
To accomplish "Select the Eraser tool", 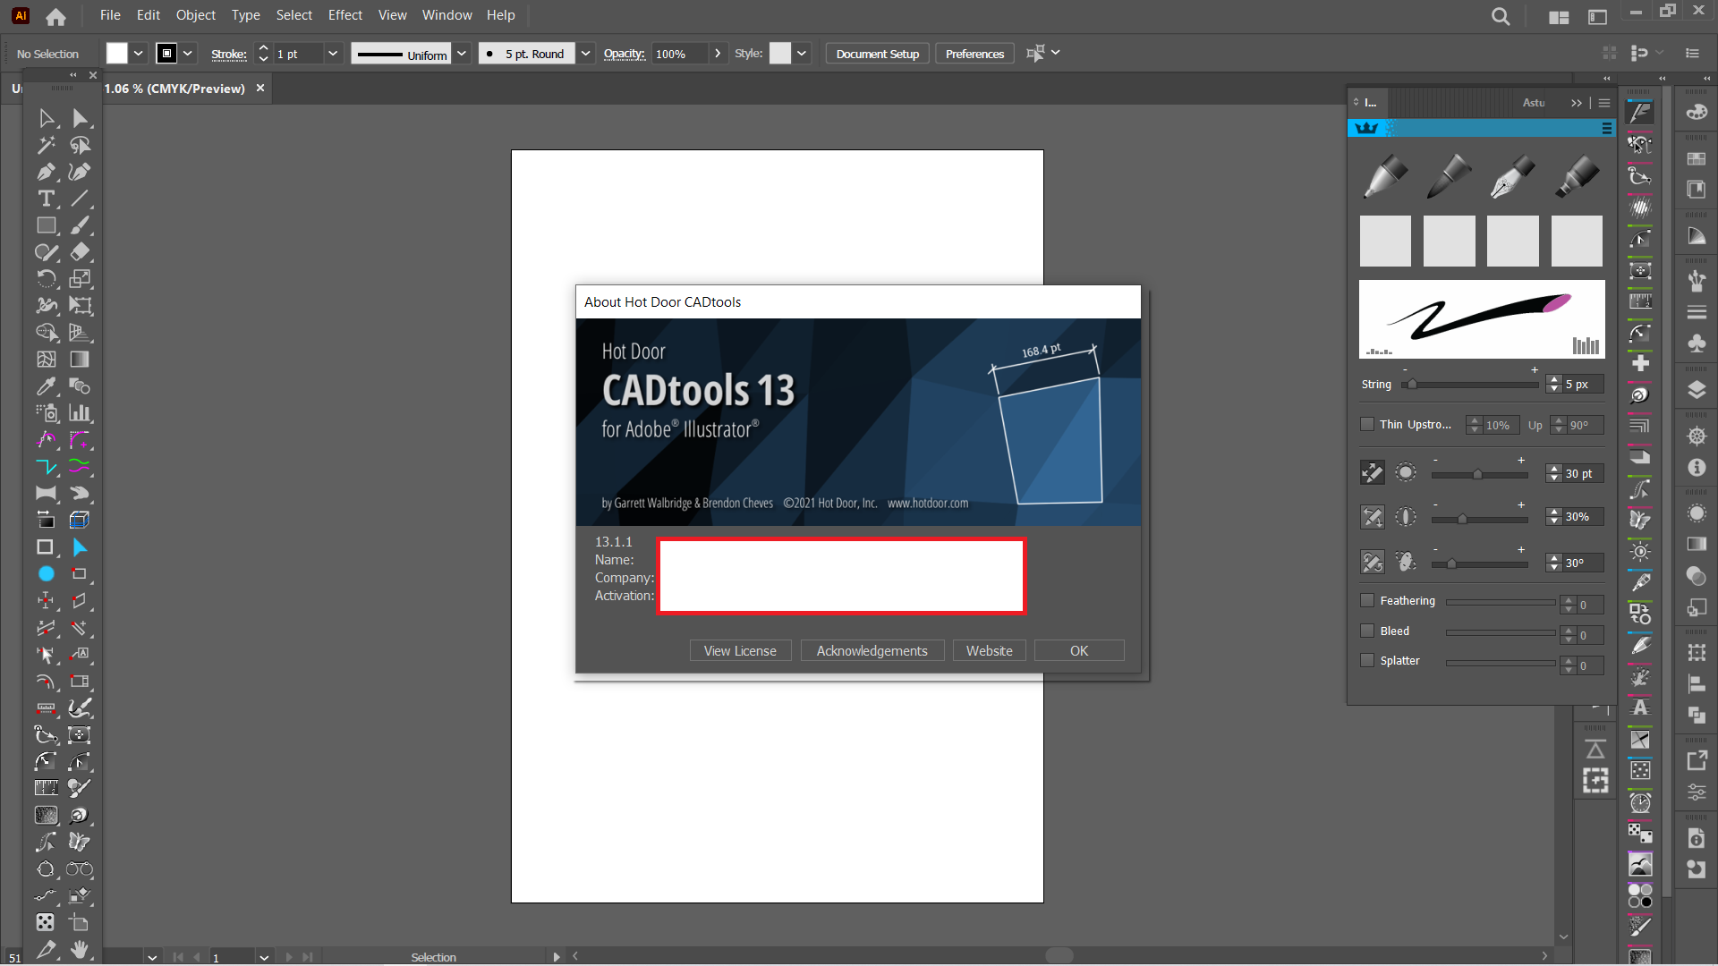I will point(80,252).
